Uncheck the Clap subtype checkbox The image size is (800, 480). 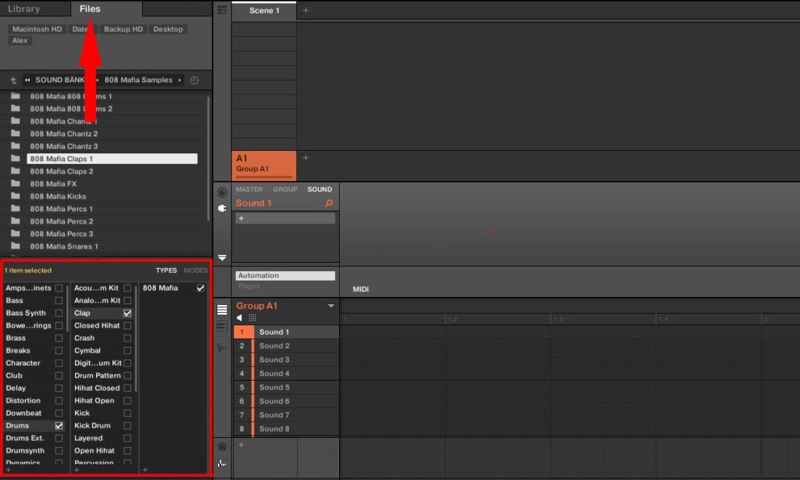[x=127, y=313]
